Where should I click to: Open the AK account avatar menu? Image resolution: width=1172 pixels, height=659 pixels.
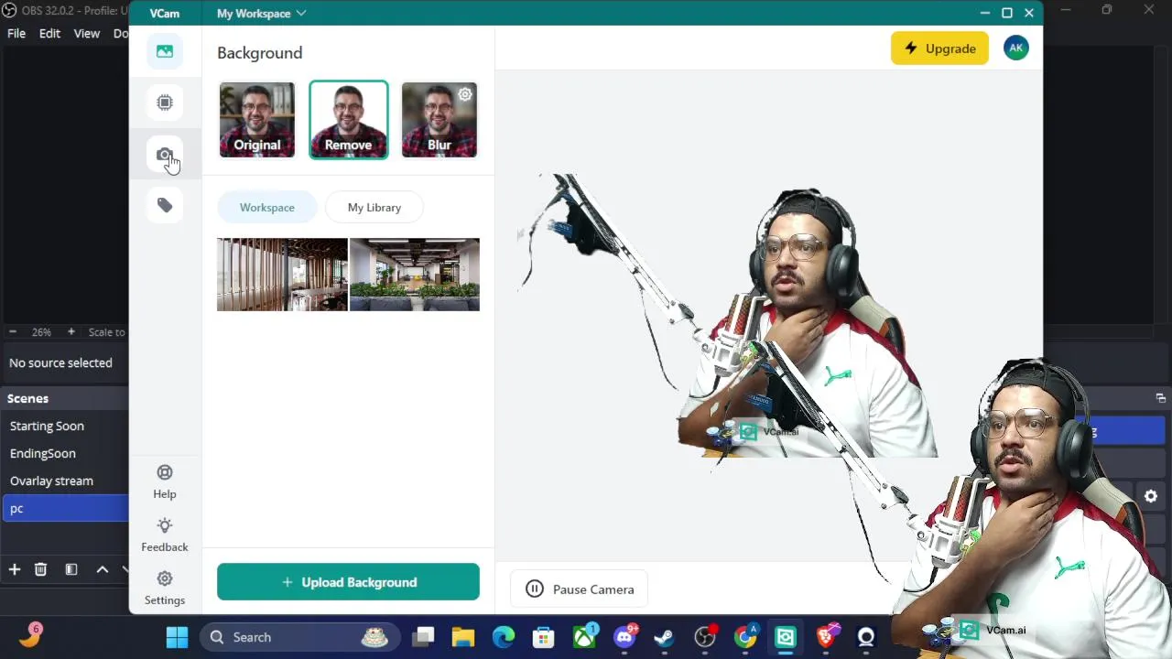click(1016, 49)
